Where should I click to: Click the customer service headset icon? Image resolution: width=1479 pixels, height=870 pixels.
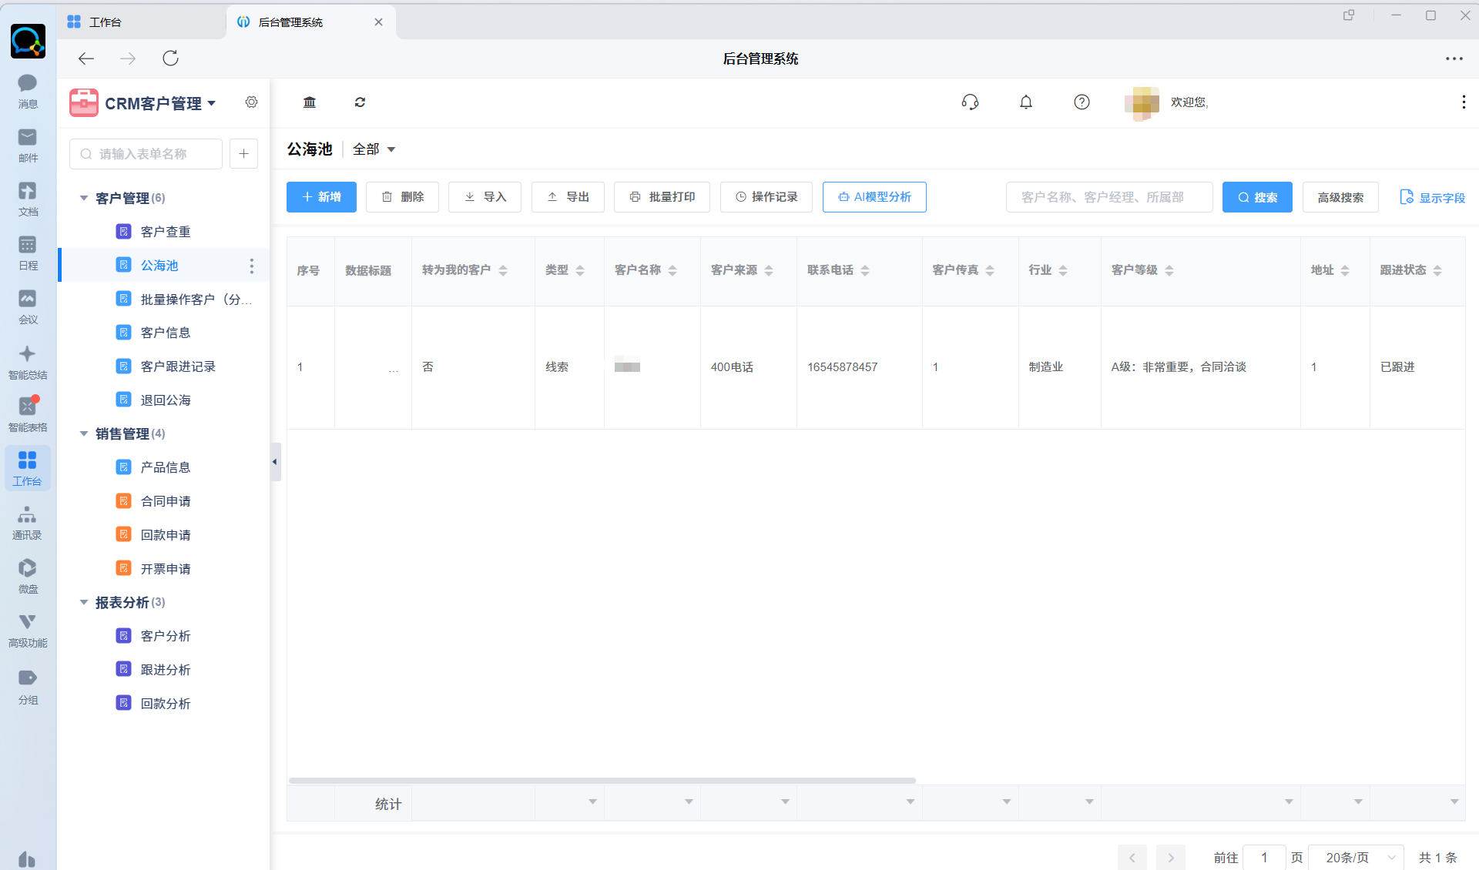click(970, 102)
